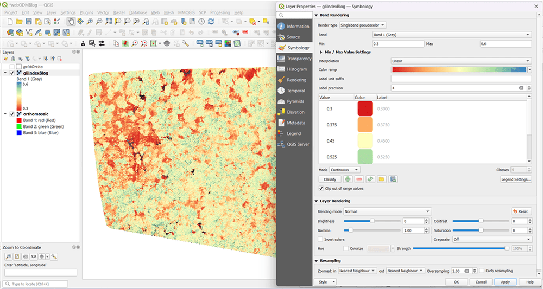Click the red 0.3 color swatch
The height and width of the screenshot is (289, 543).
pyautogui.click(x=364, y=108)
